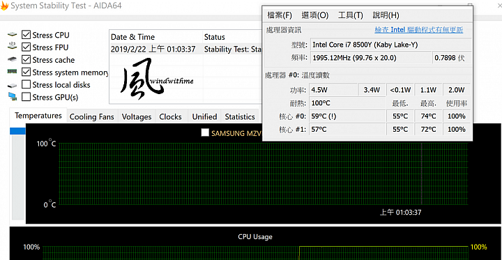The height and width of the screenshot is (260, 502).
Task: Click the 123 icon beside Stress FPU
Action: [12, 45]
